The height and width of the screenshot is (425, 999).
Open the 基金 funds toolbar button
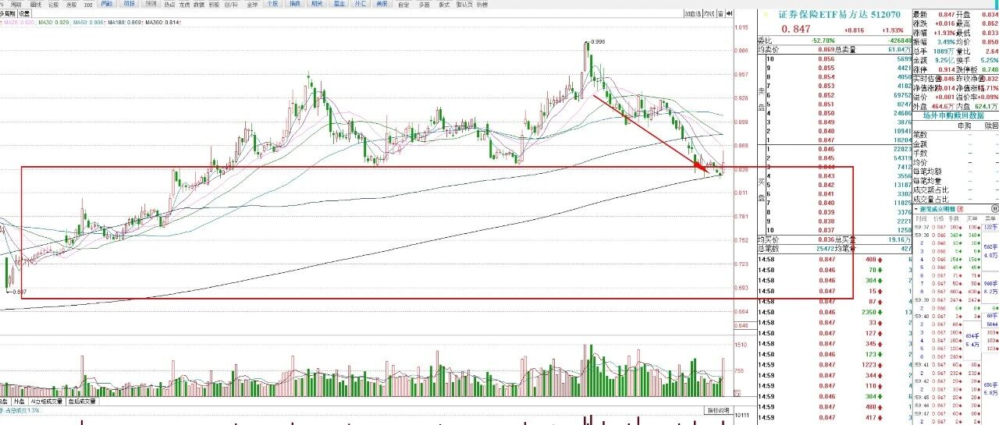point(340,4)
